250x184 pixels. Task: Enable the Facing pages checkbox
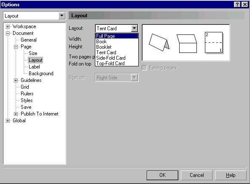click(144, 68)
